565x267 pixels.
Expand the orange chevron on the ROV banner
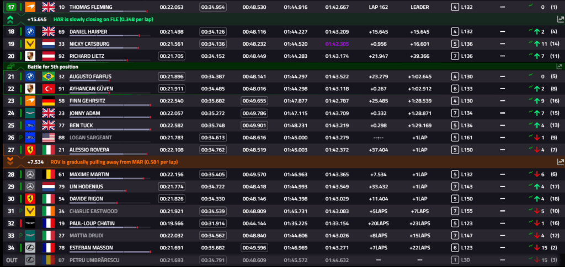coord(10,162)
